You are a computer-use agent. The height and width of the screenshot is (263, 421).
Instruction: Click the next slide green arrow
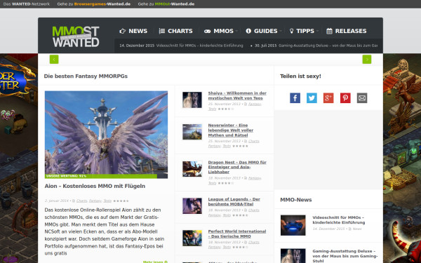coord(367,60)
